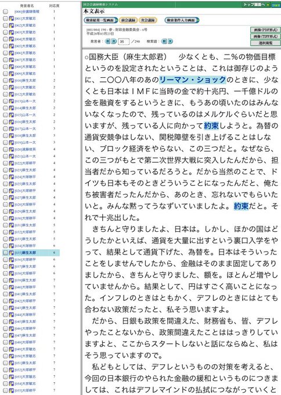Click the speech icon beside row [001]
The image size is (281, 395).
[x=12, y=19]
